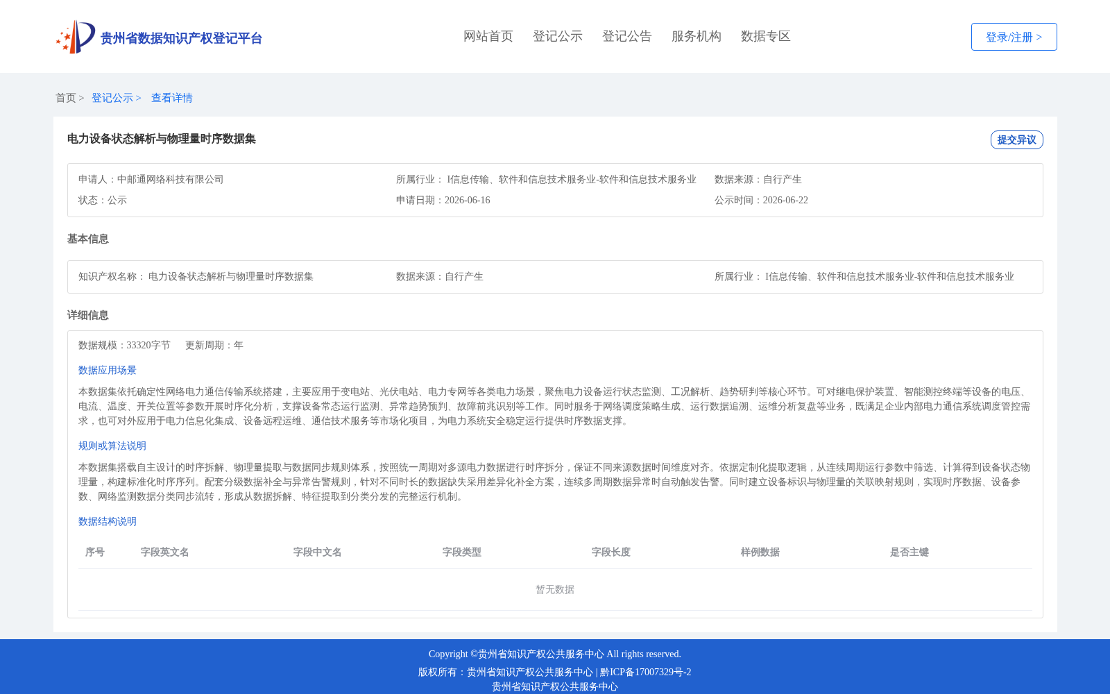Click the 基本信息 section heading
The image size is (1110, 694).
[x=88, y=239]
